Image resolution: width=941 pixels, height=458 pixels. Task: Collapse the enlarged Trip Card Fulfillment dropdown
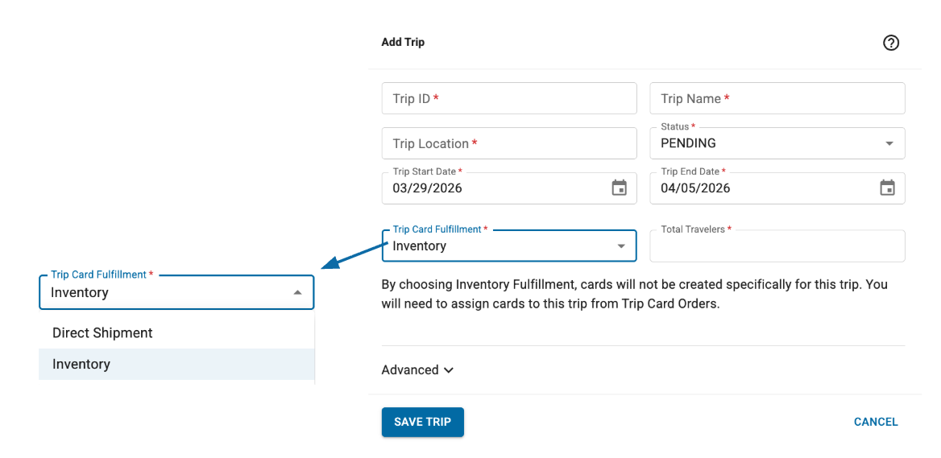coord(297,293)
